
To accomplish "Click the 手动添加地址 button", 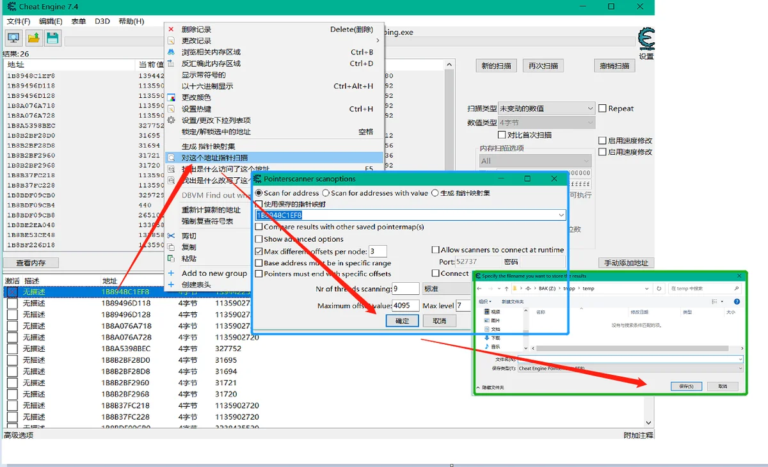I will coord(627,263).
